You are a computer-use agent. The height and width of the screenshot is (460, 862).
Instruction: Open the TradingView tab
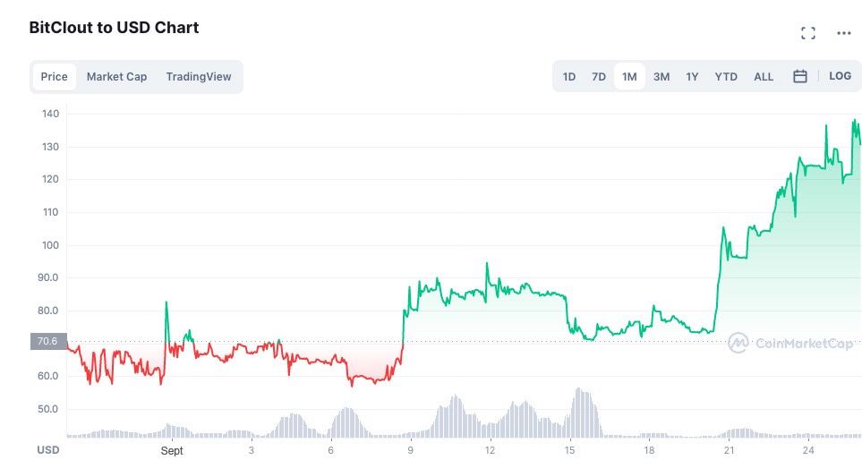click(x=199, y=77)
